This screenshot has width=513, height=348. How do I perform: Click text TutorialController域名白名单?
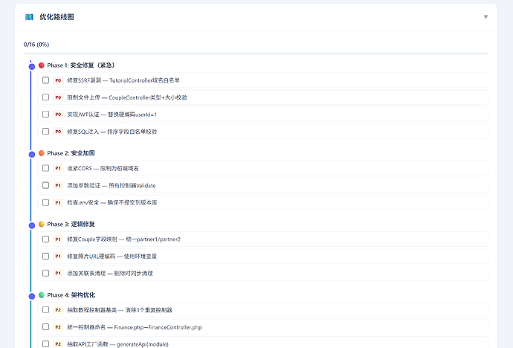click(x=145, y=80)
